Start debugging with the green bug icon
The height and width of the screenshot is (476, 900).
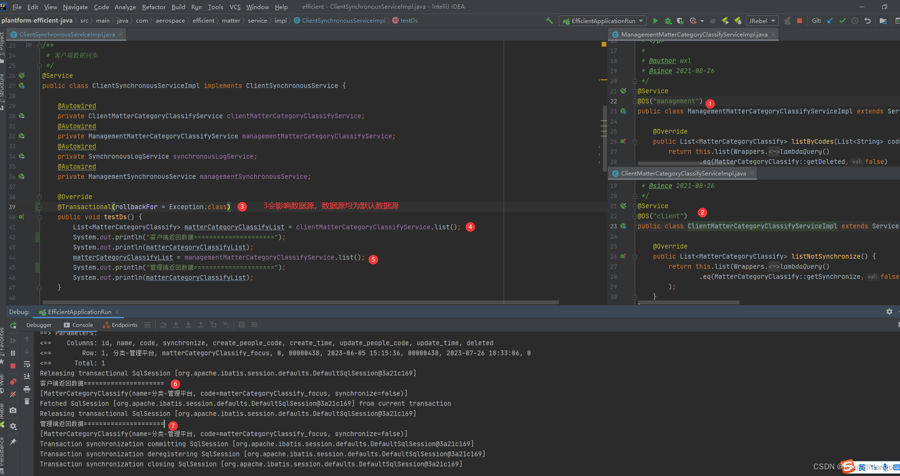(x=668, y=21)
